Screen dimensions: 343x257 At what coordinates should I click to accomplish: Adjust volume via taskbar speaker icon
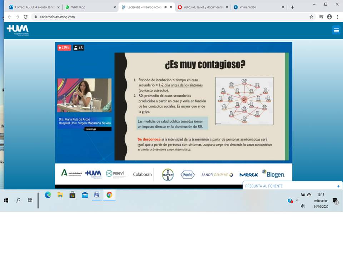(303, 206)
